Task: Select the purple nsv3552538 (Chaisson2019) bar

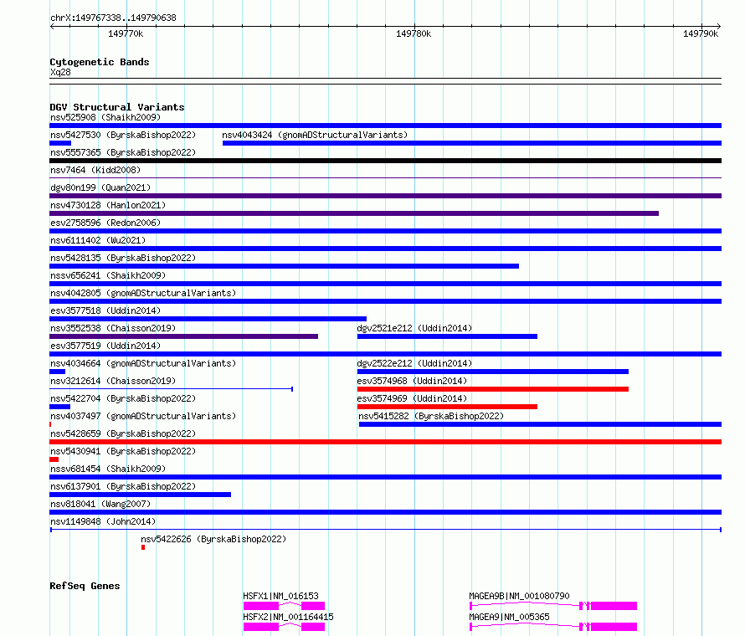Action: 184,336
